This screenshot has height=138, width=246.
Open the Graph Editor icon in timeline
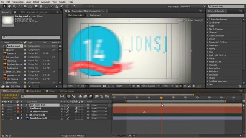click(x=107, y=96)
